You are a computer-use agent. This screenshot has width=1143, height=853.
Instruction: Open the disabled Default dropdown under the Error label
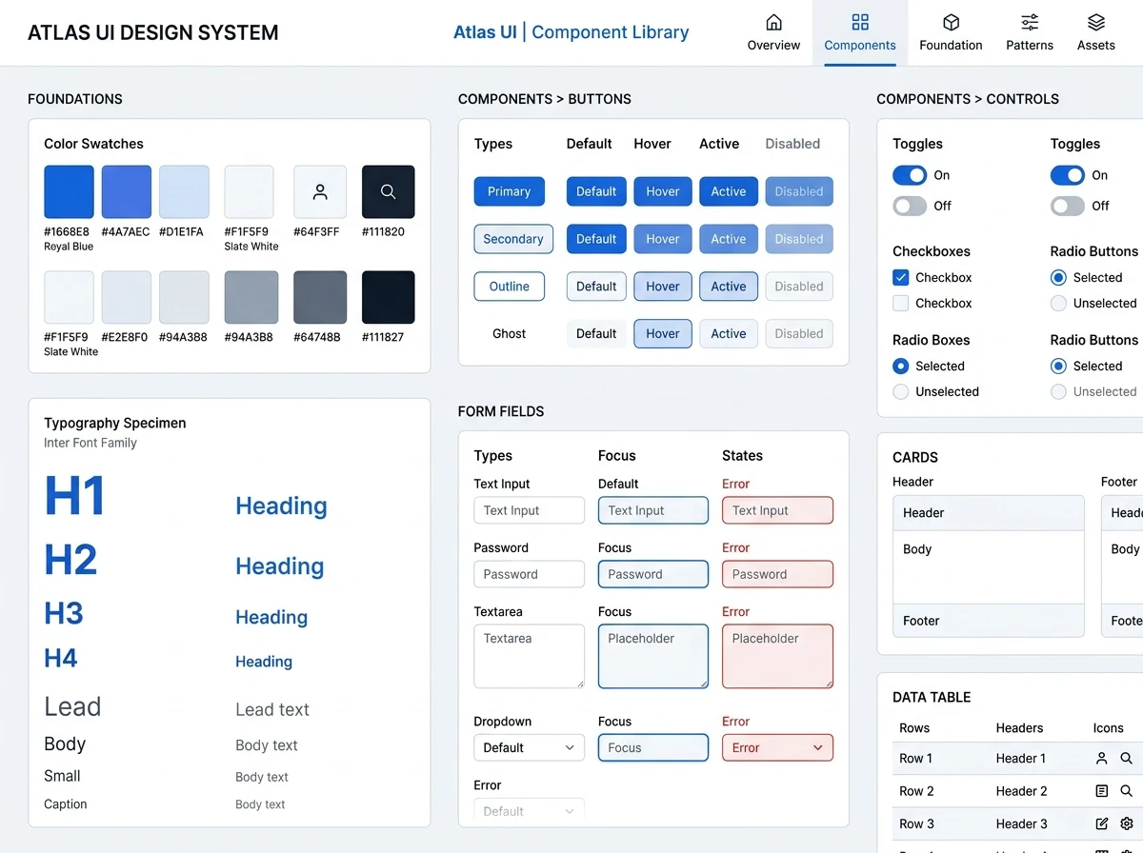529,811
